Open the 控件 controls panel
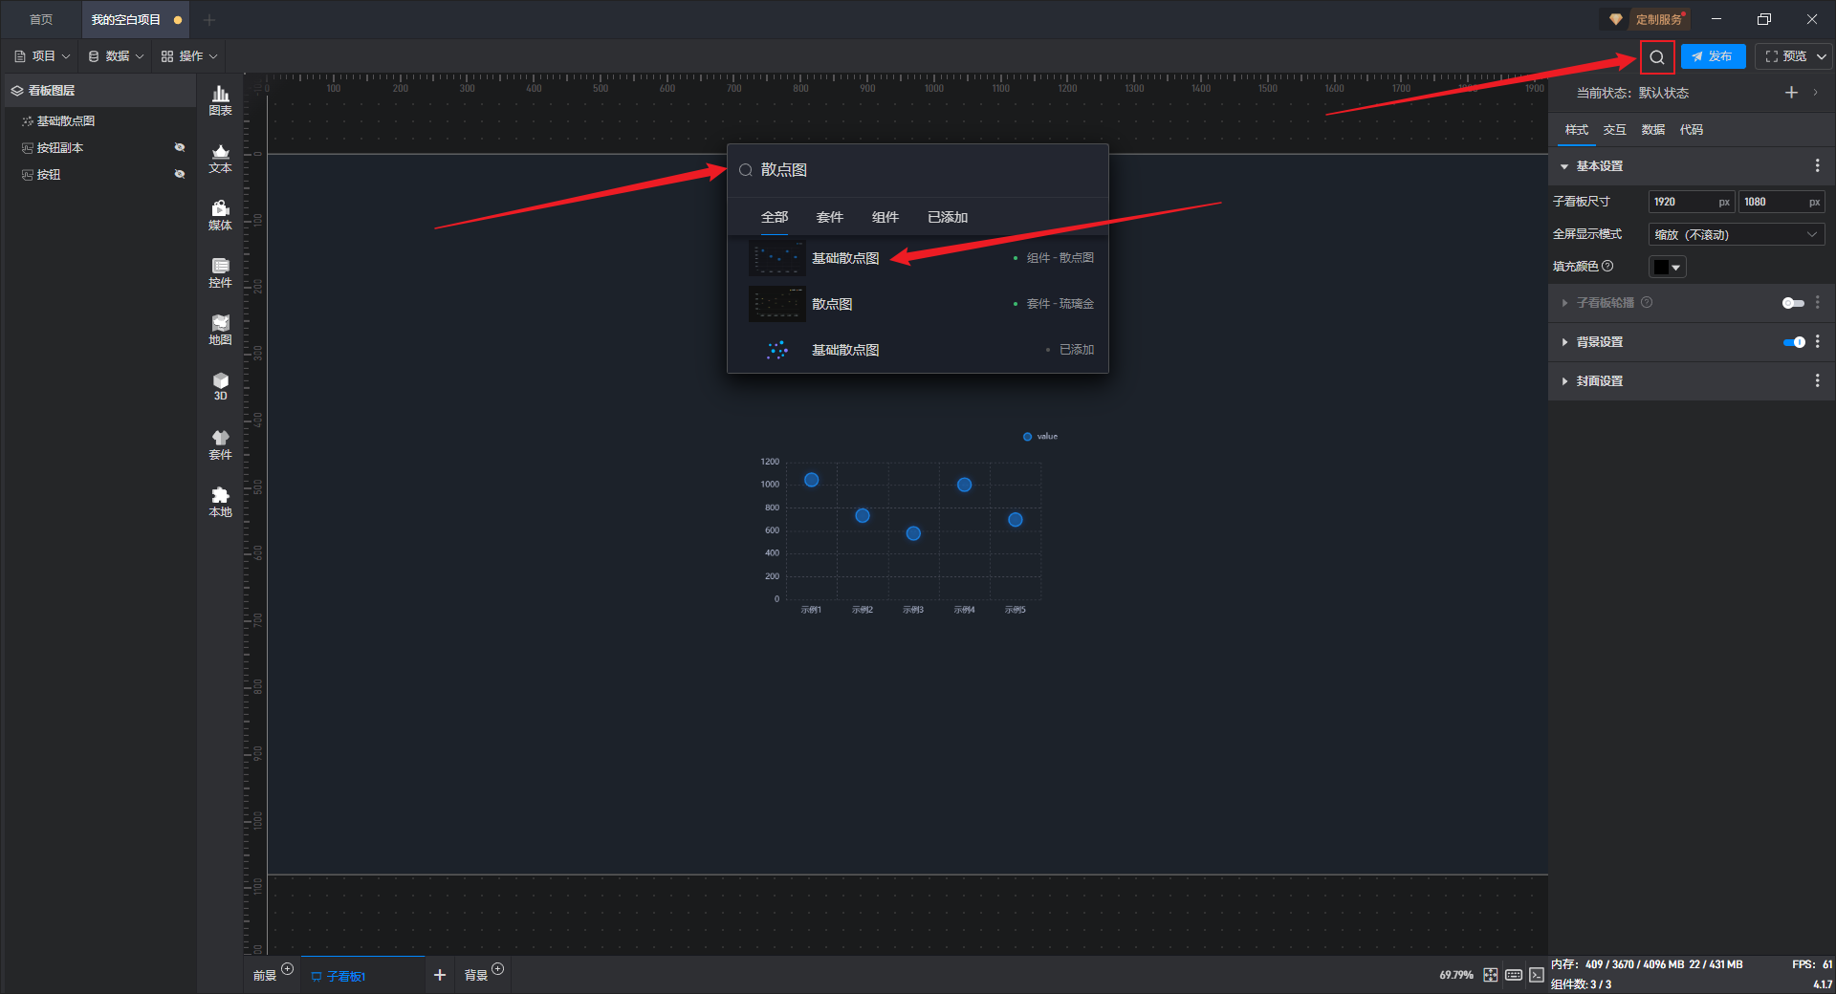This screenshot has height=994, width=1836. [x=220, y=272]
